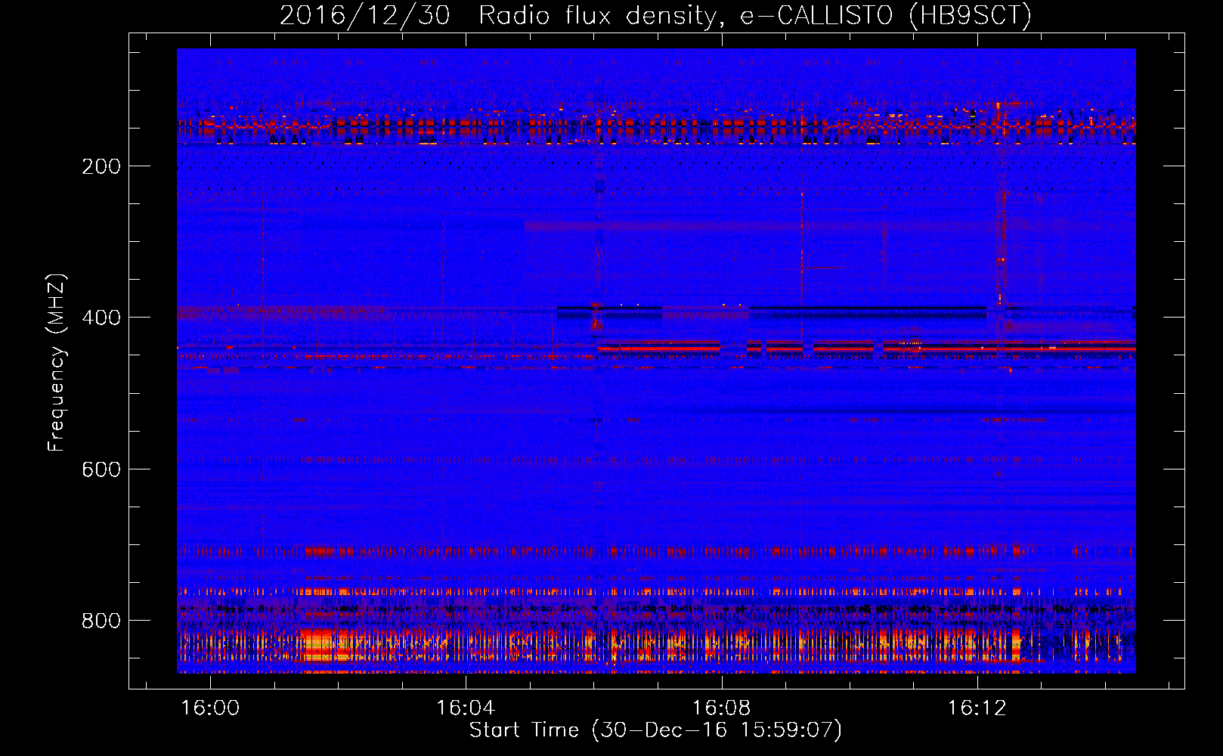Click the 800 frequency tick label
This screenshot has width=1223, height=756.
101,621
